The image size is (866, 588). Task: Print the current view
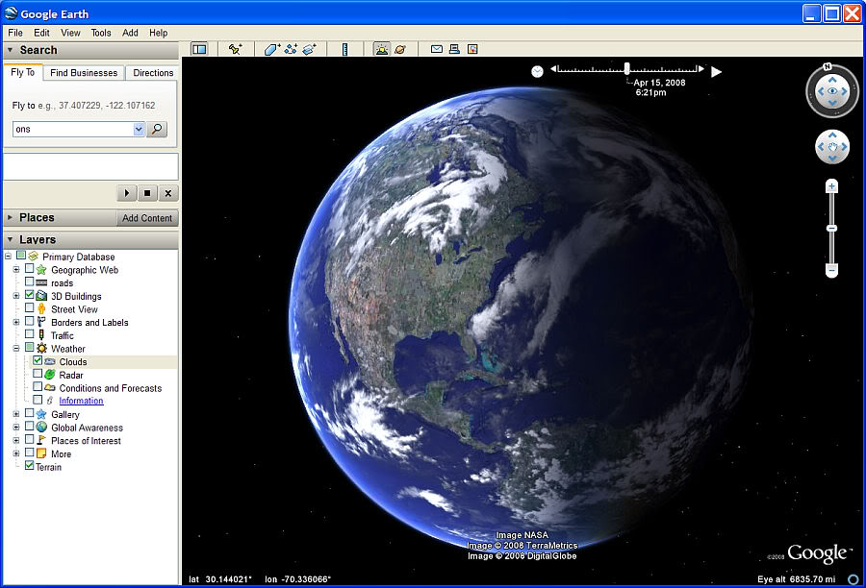[x=454, y=48]
